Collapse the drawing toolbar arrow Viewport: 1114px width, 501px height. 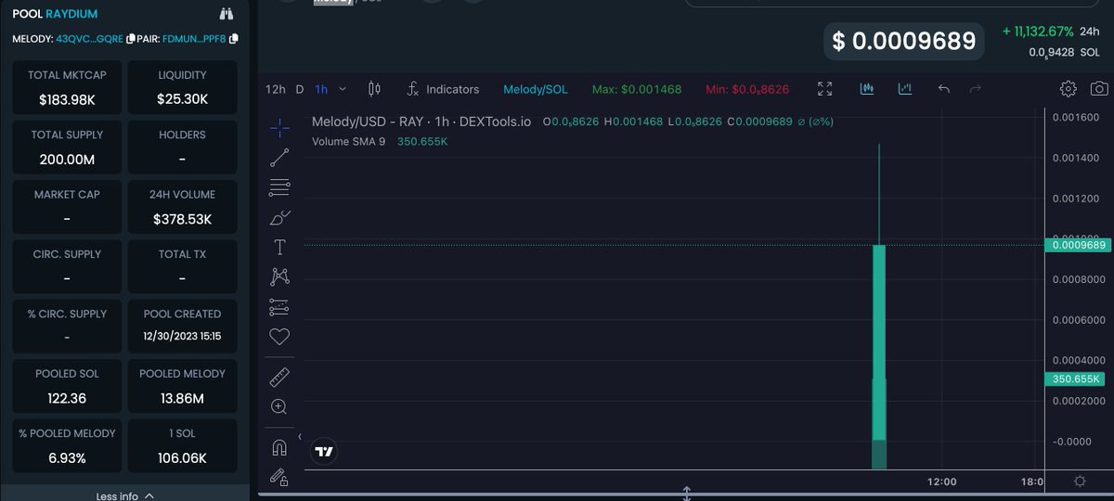pos(299,436)
